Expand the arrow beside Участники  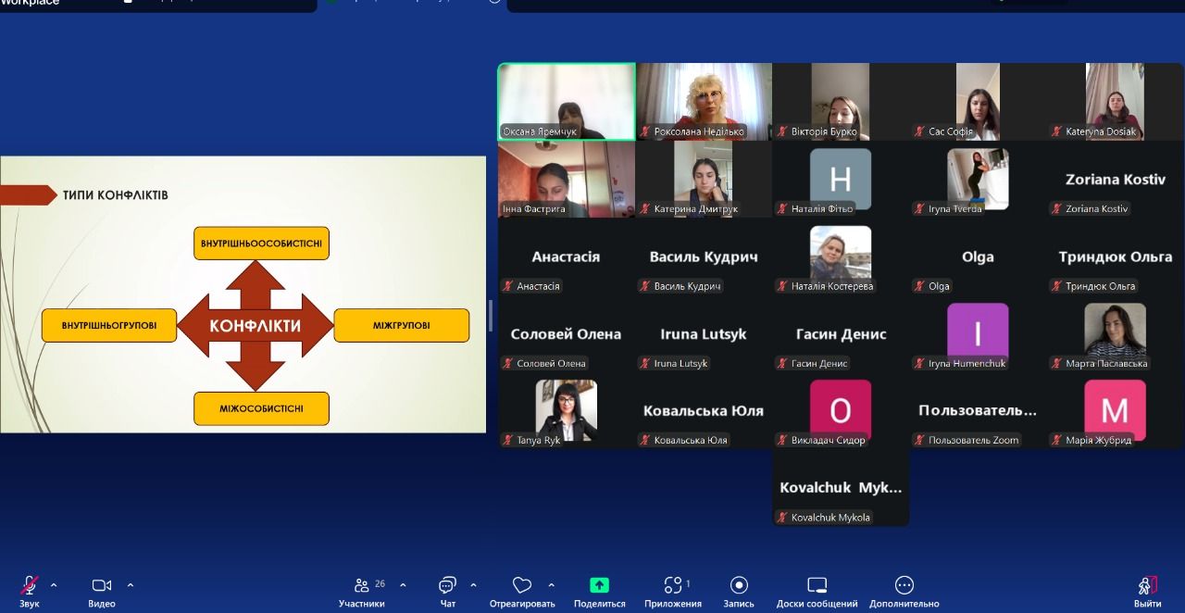point(403,585)
